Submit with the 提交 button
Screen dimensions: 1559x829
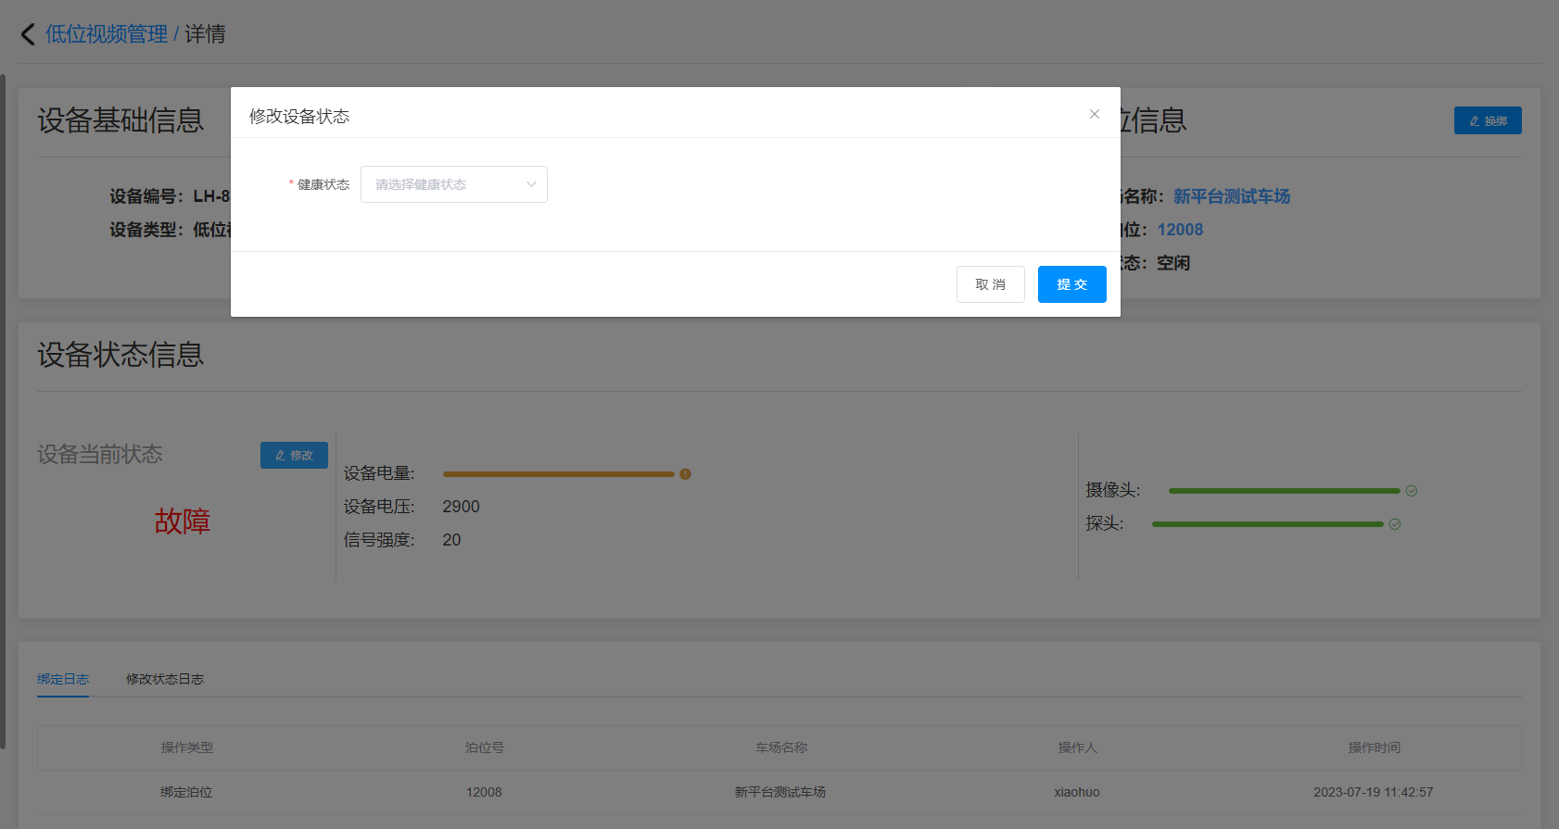point(1071,284)
